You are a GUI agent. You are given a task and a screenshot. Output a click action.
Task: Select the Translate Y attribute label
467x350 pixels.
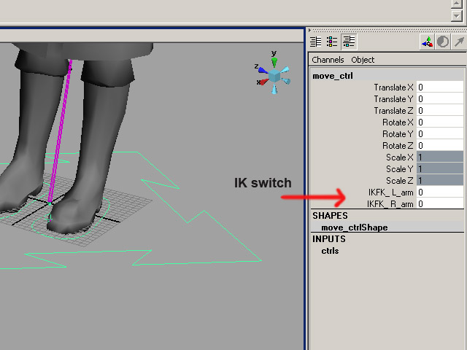pyautogui.click(x=394, y=99)
